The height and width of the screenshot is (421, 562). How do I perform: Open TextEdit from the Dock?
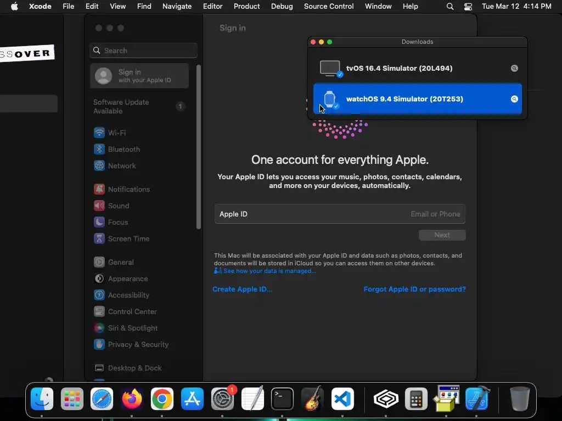click(252, 399)
